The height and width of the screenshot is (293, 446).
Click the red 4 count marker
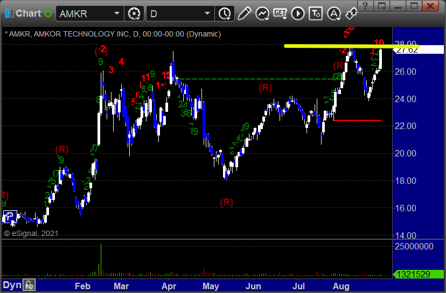[x=121, y=62]
